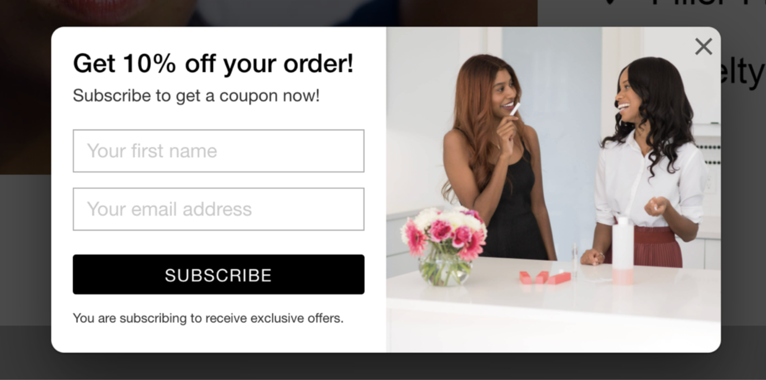
Task: Select the 'Your email address' input box
Action: [218, 209]
